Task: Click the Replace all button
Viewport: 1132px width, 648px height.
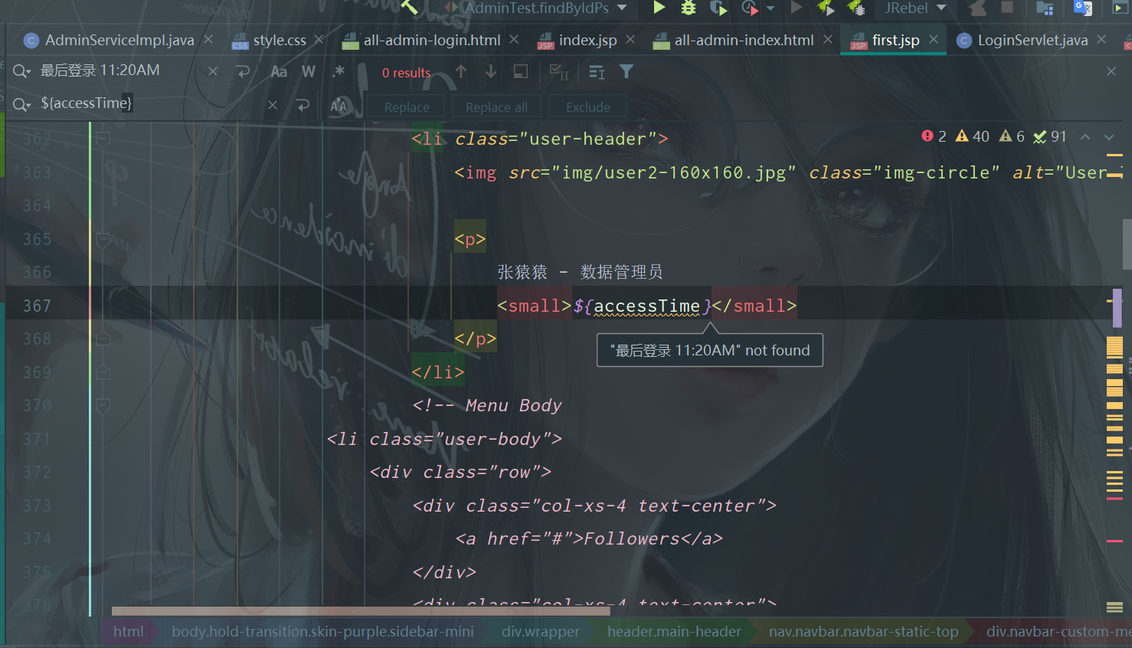Action: pos(496,107)
